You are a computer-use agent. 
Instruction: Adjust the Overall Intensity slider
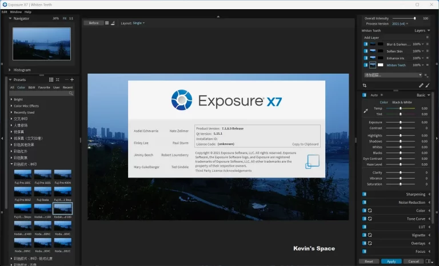tap(404, 18)
